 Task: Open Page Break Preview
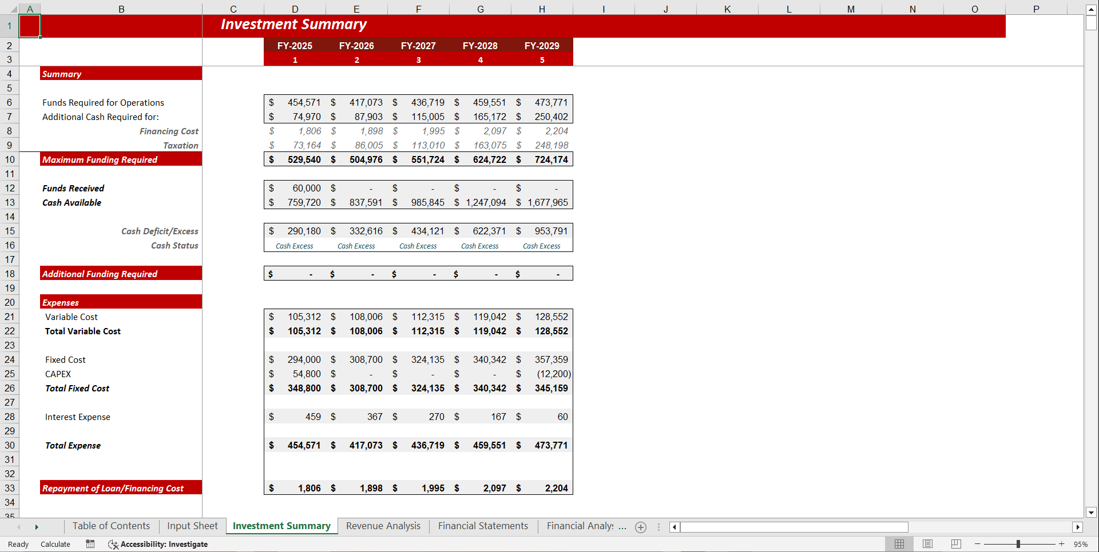click(956, 544)
